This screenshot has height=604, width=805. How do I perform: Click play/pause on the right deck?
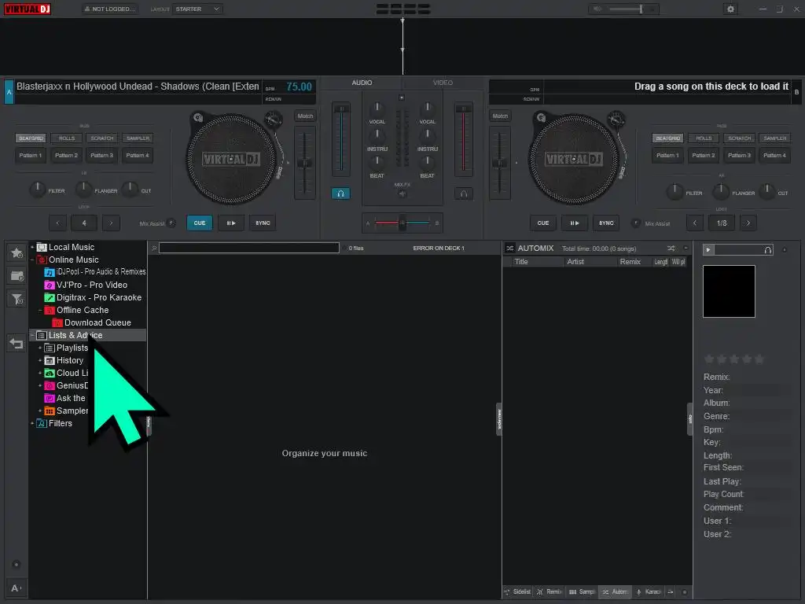pyautogui.click(x=575, y=223)
